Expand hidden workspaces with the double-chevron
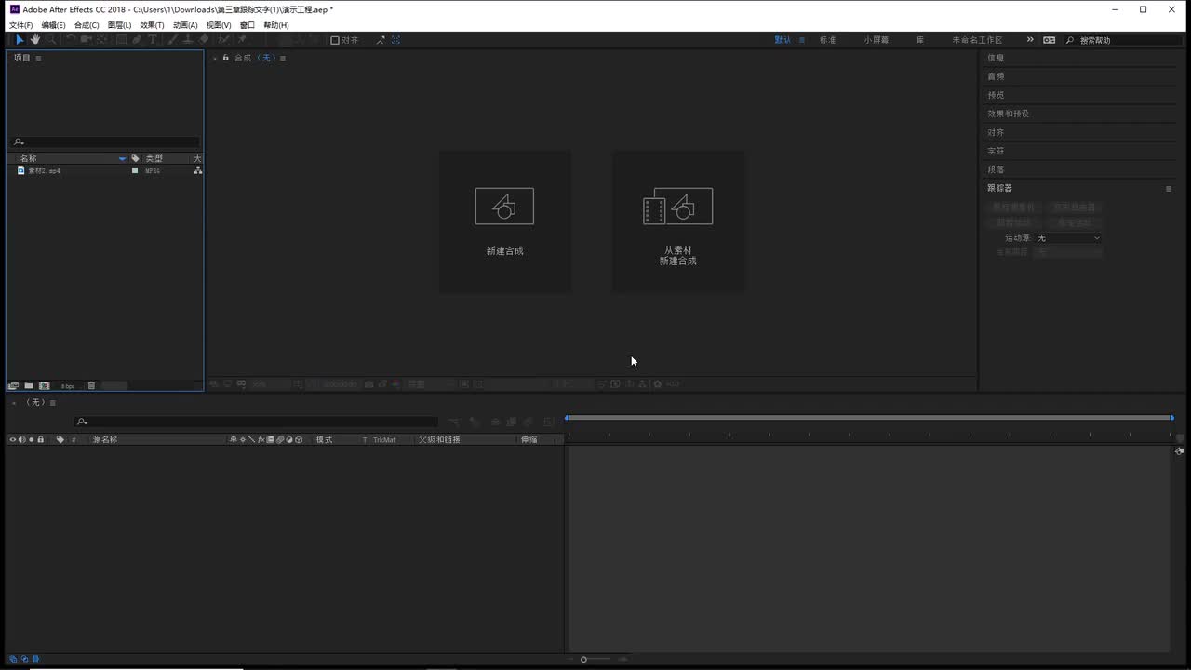1191x670 pixels. point(1030,40)
